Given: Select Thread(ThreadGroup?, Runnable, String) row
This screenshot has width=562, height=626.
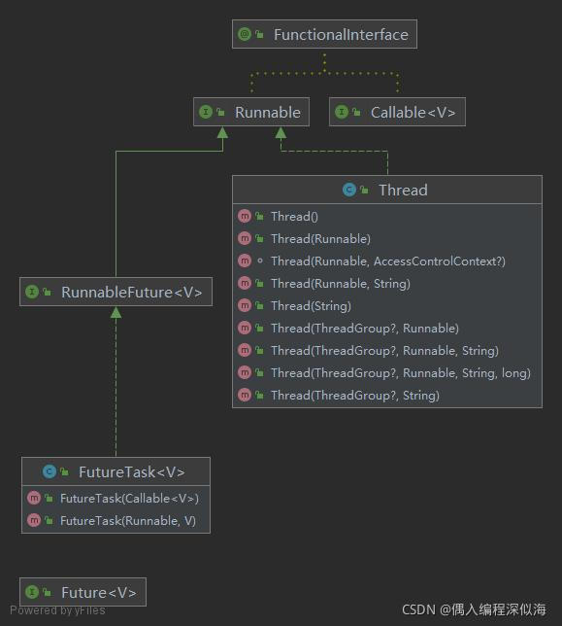Looking at the screenshot, I should click(x=387, y=351).
